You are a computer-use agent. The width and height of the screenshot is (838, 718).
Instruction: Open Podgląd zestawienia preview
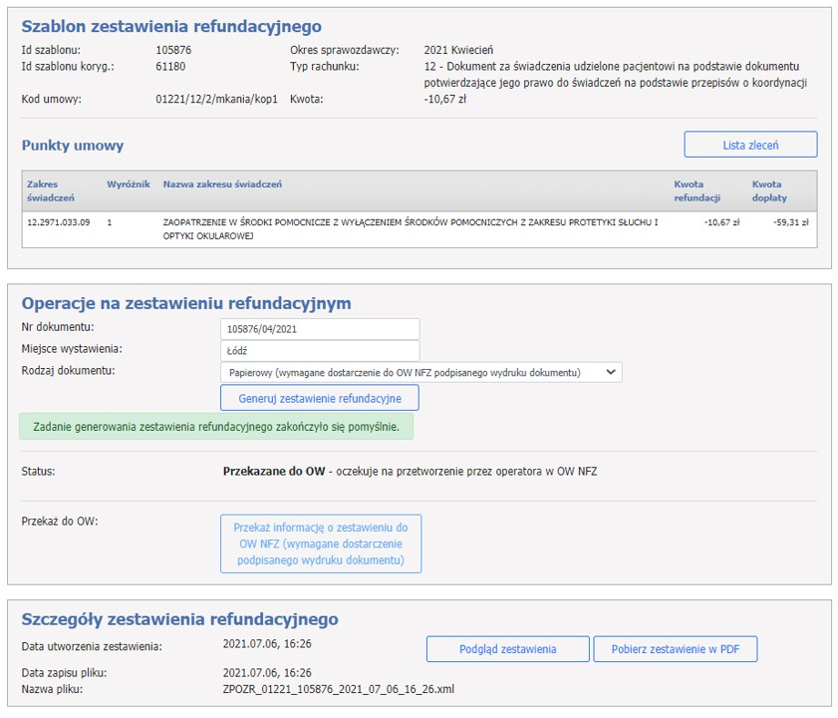[x=507, y=649]
